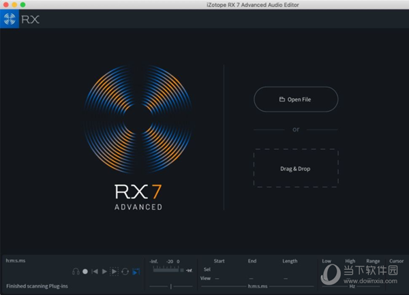Click the iZotope RX logo icon
This screenshot has width=409, height=295.
10,19
